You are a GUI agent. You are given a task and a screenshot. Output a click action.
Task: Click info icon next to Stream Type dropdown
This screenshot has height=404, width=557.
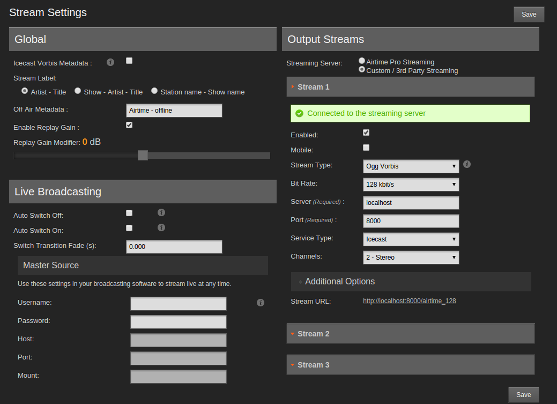coord(467,164)
